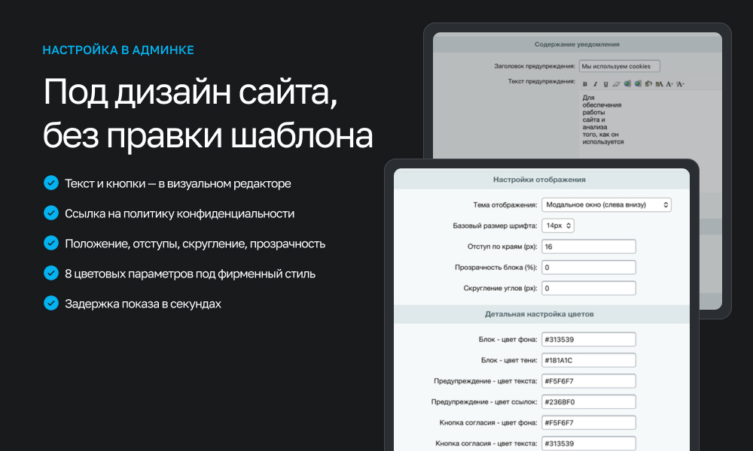Click 'Положение, отступы, скругление, прозрачность' text
This screenshot has height=451, width=753.
[195, 244]
